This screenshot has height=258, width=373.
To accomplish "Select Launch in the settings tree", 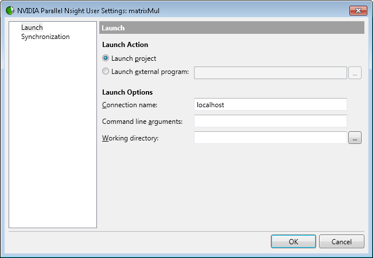I will point(32,28).
